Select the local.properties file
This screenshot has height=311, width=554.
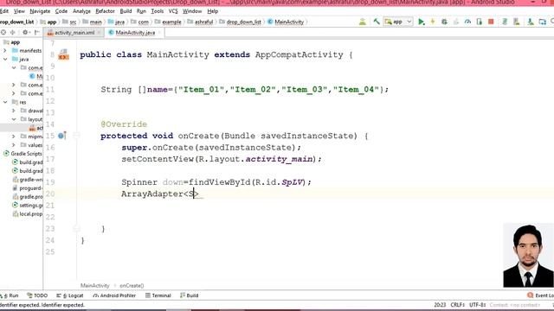[27, 213]
